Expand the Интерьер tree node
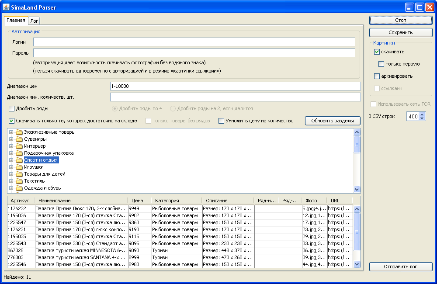437x284 pixels. click(11, 146)
